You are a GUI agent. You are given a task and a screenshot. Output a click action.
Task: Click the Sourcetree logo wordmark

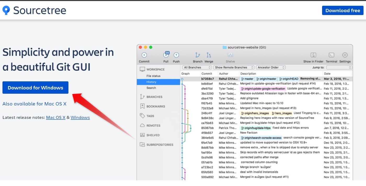[x=40, y=10]
